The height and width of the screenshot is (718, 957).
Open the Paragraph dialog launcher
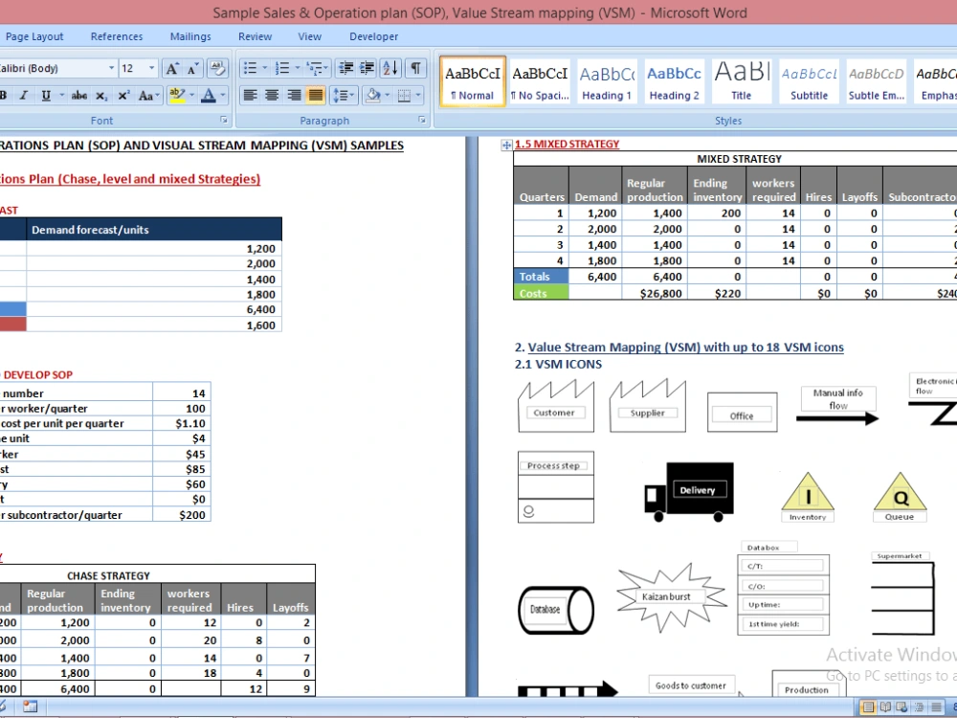point(422,121)
